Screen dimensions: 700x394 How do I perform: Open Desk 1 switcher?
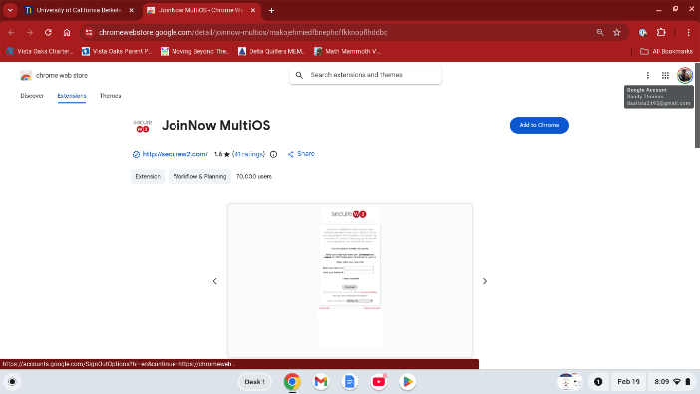(255, 382)
